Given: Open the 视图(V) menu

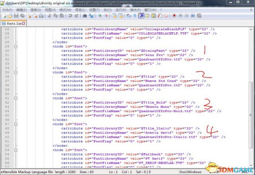Looking at the screenshot, I should (x=50, y=10).
